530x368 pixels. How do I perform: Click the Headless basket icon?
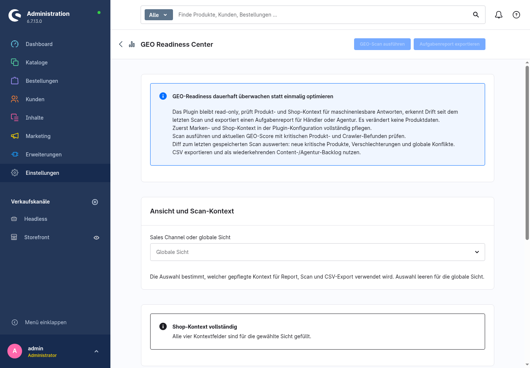pos(14,219)
